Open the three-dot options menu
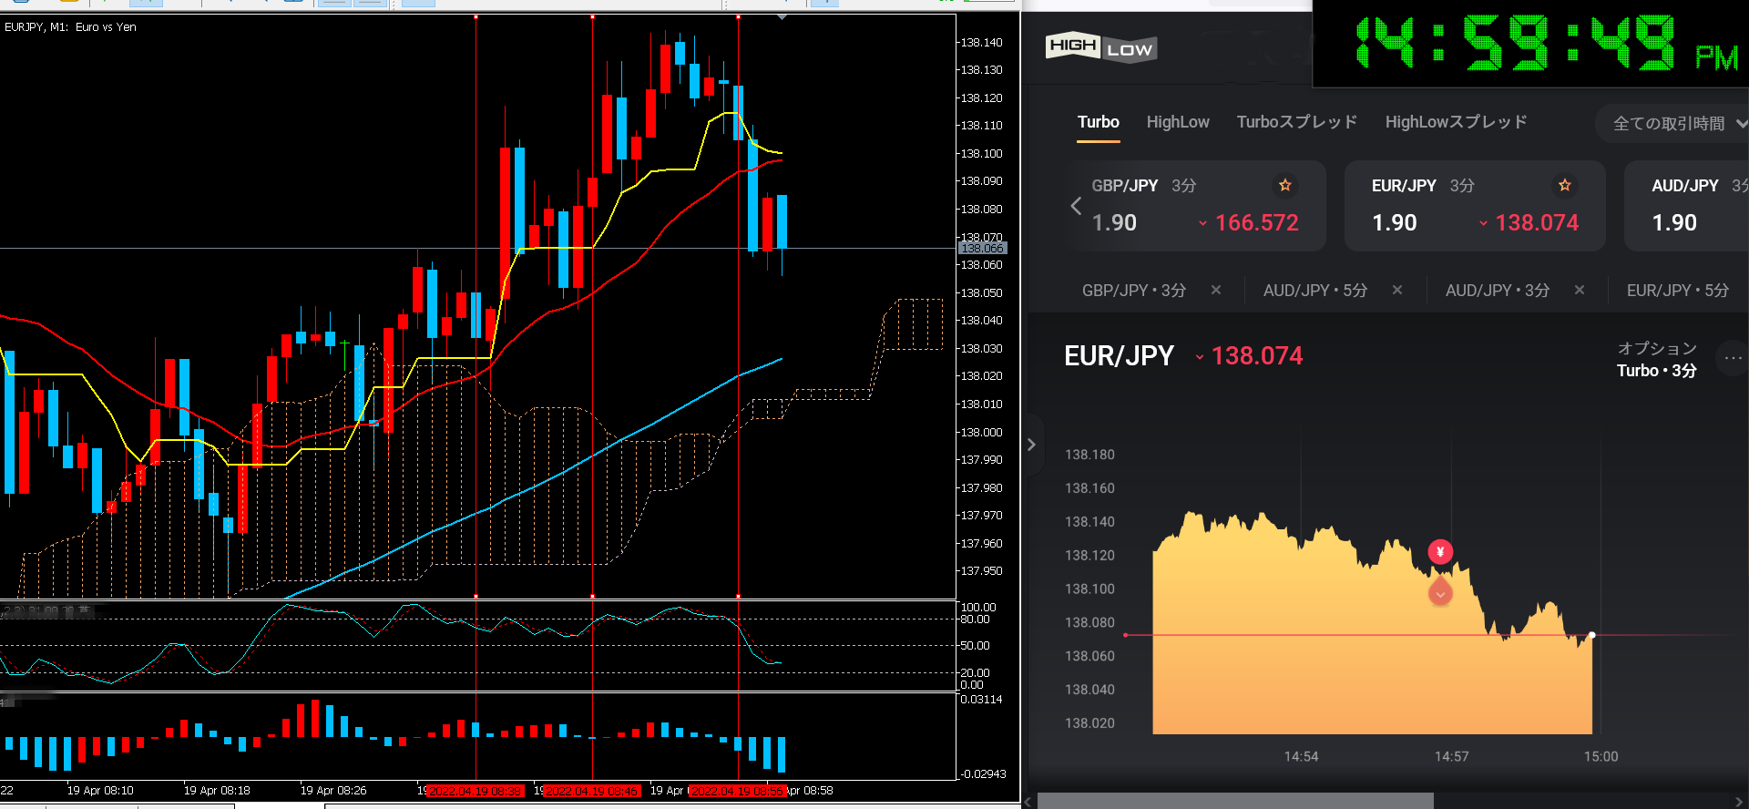 pos(1732,358)
